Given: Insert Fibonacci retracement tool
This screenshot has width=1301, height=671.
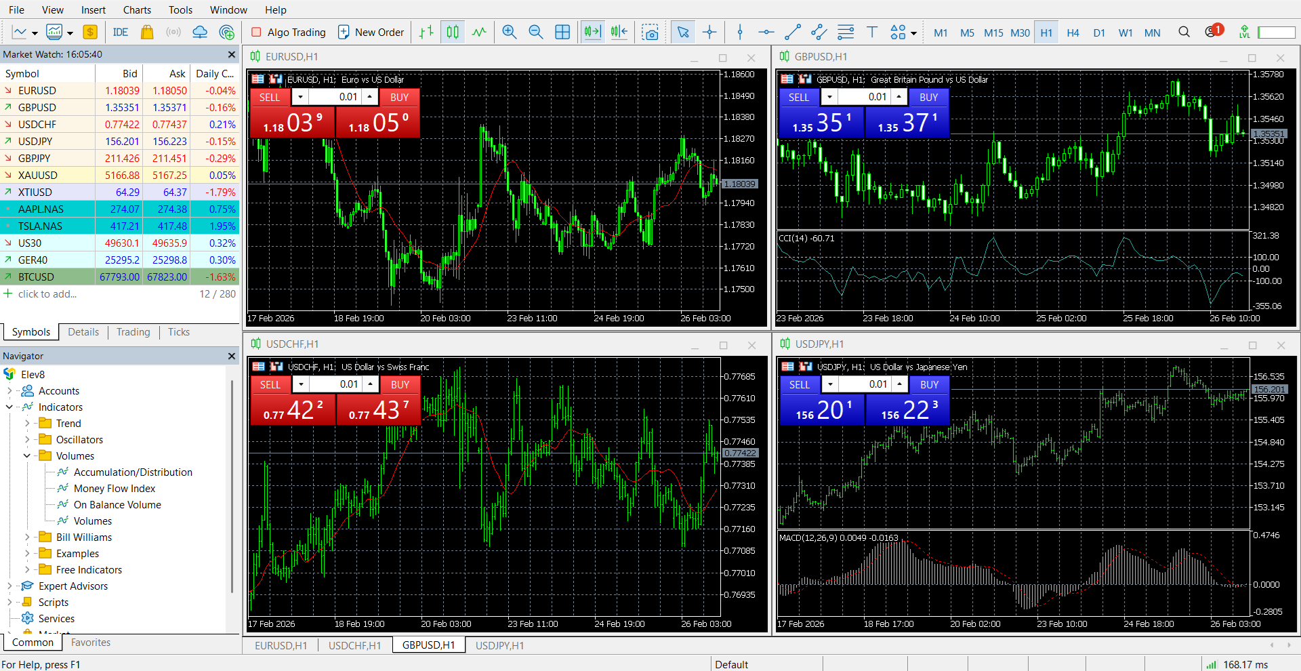Looking at the screenshot, I should point(846,32).
